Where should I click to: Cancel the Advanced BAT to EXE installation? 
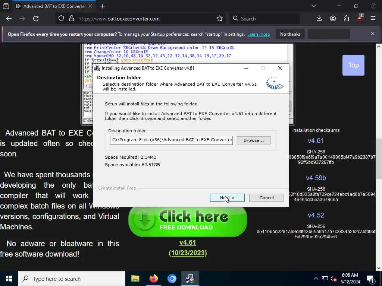pos(266,198)
